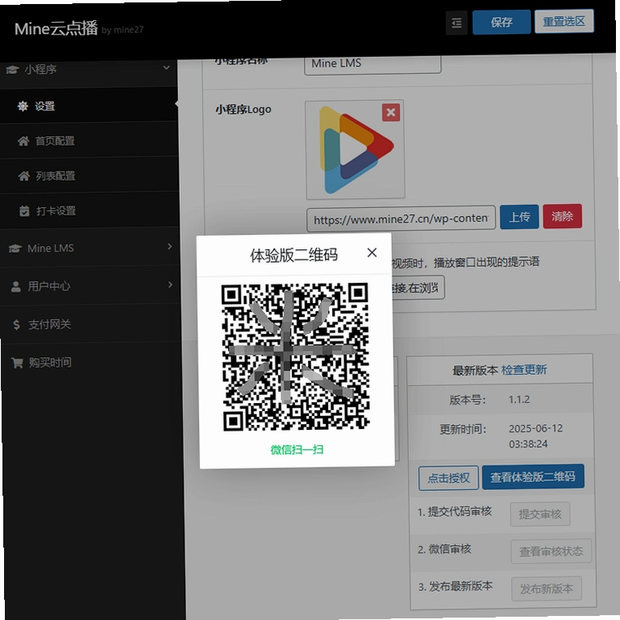Viewport: 620px width, 620px height.
Task: Click the logo URL input field
Action: [401, 218]
